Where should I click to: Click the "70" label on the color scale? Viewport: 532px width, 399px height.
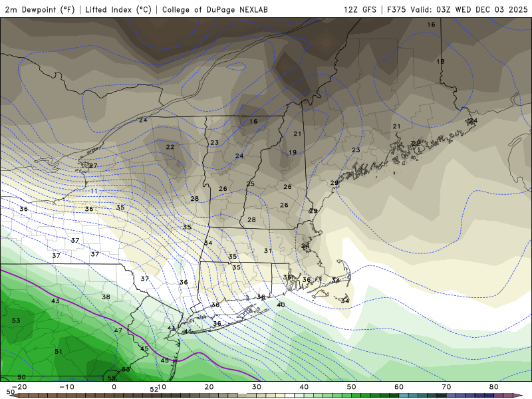pyautogui.click(x=446, y=387)
